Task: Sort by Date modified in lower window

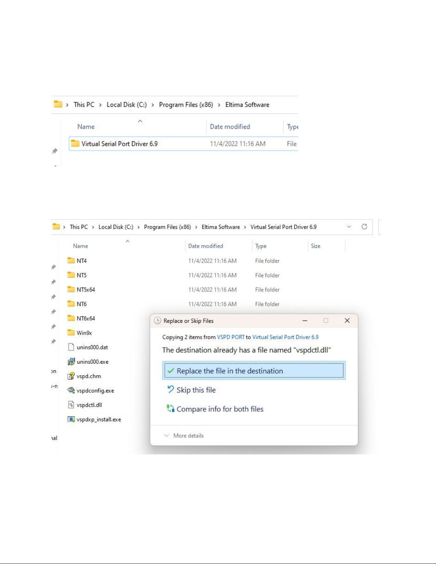Action: coord(206,246)
